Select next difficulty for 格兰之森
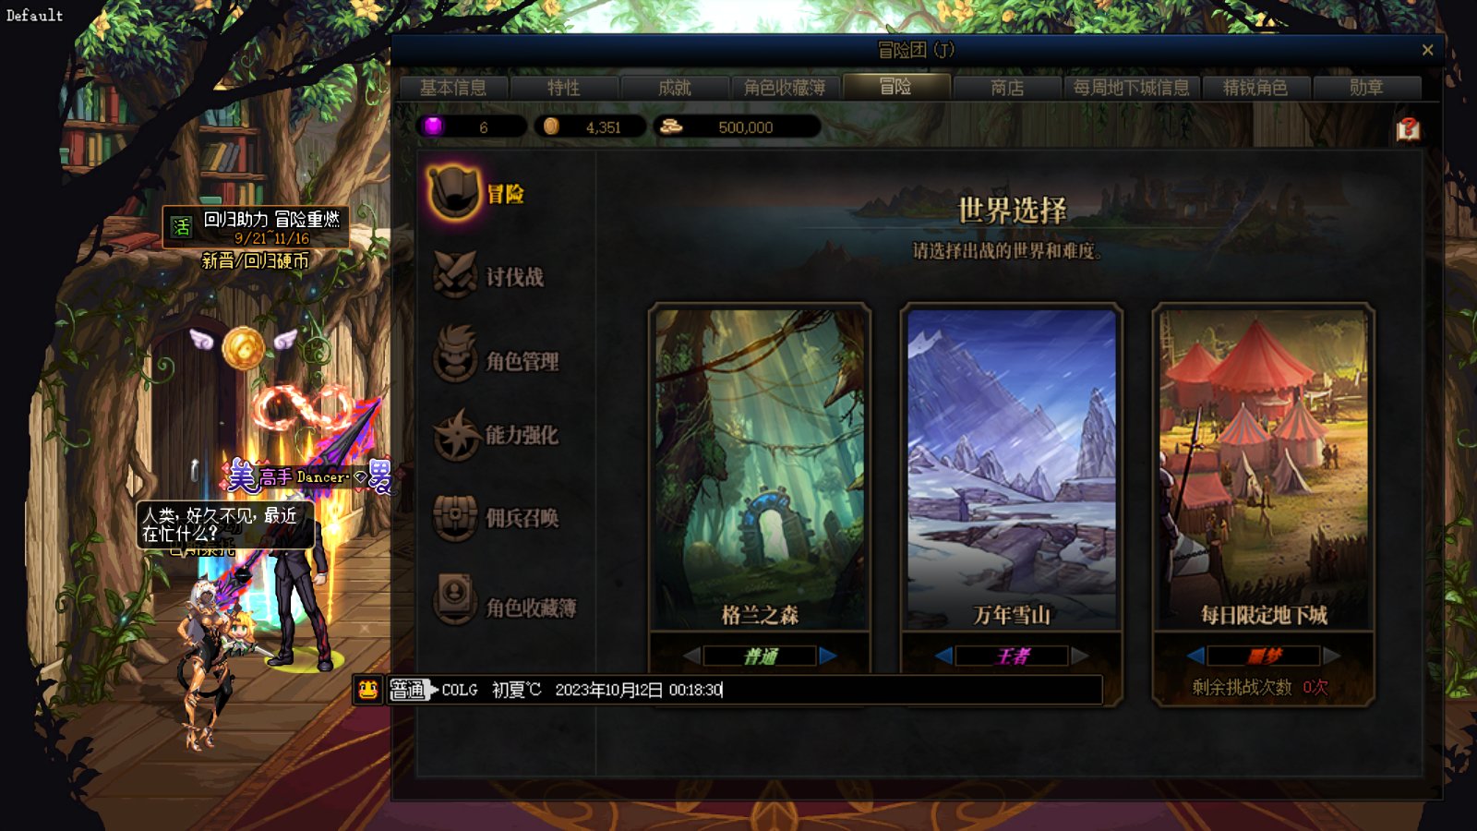 click(828, 656)
